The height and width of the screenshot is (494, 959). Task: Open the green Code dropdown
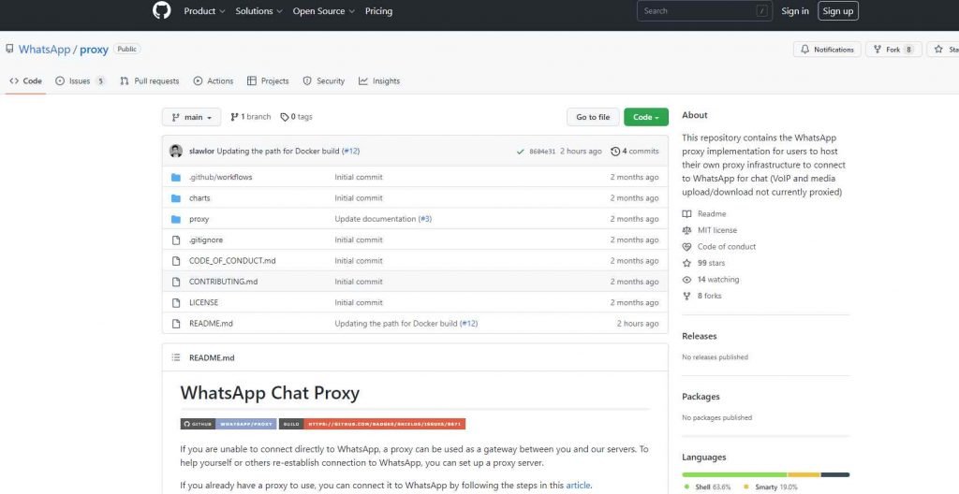point(645,117)
